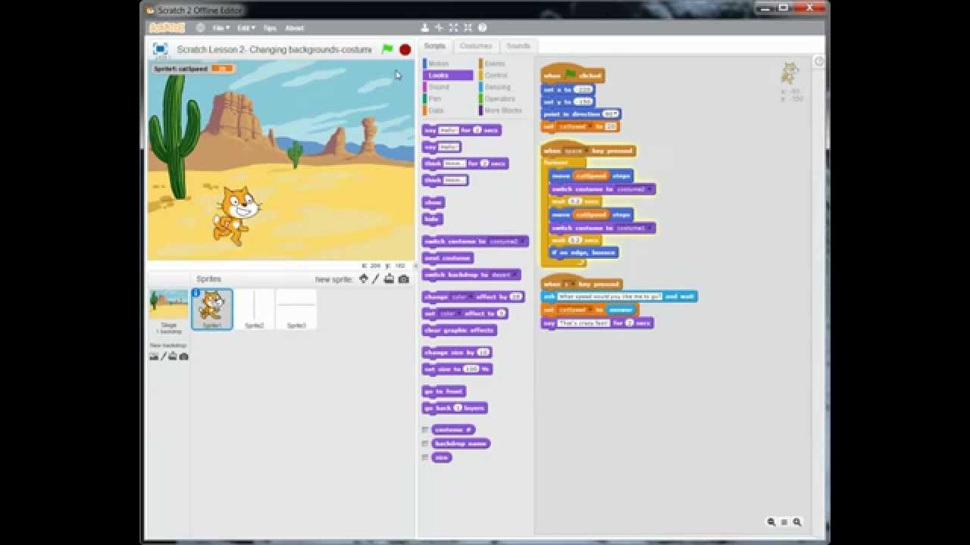The image size is (970, 545).
Task: Enable the costume # monitor checkbox
Action: coord(425,430)
